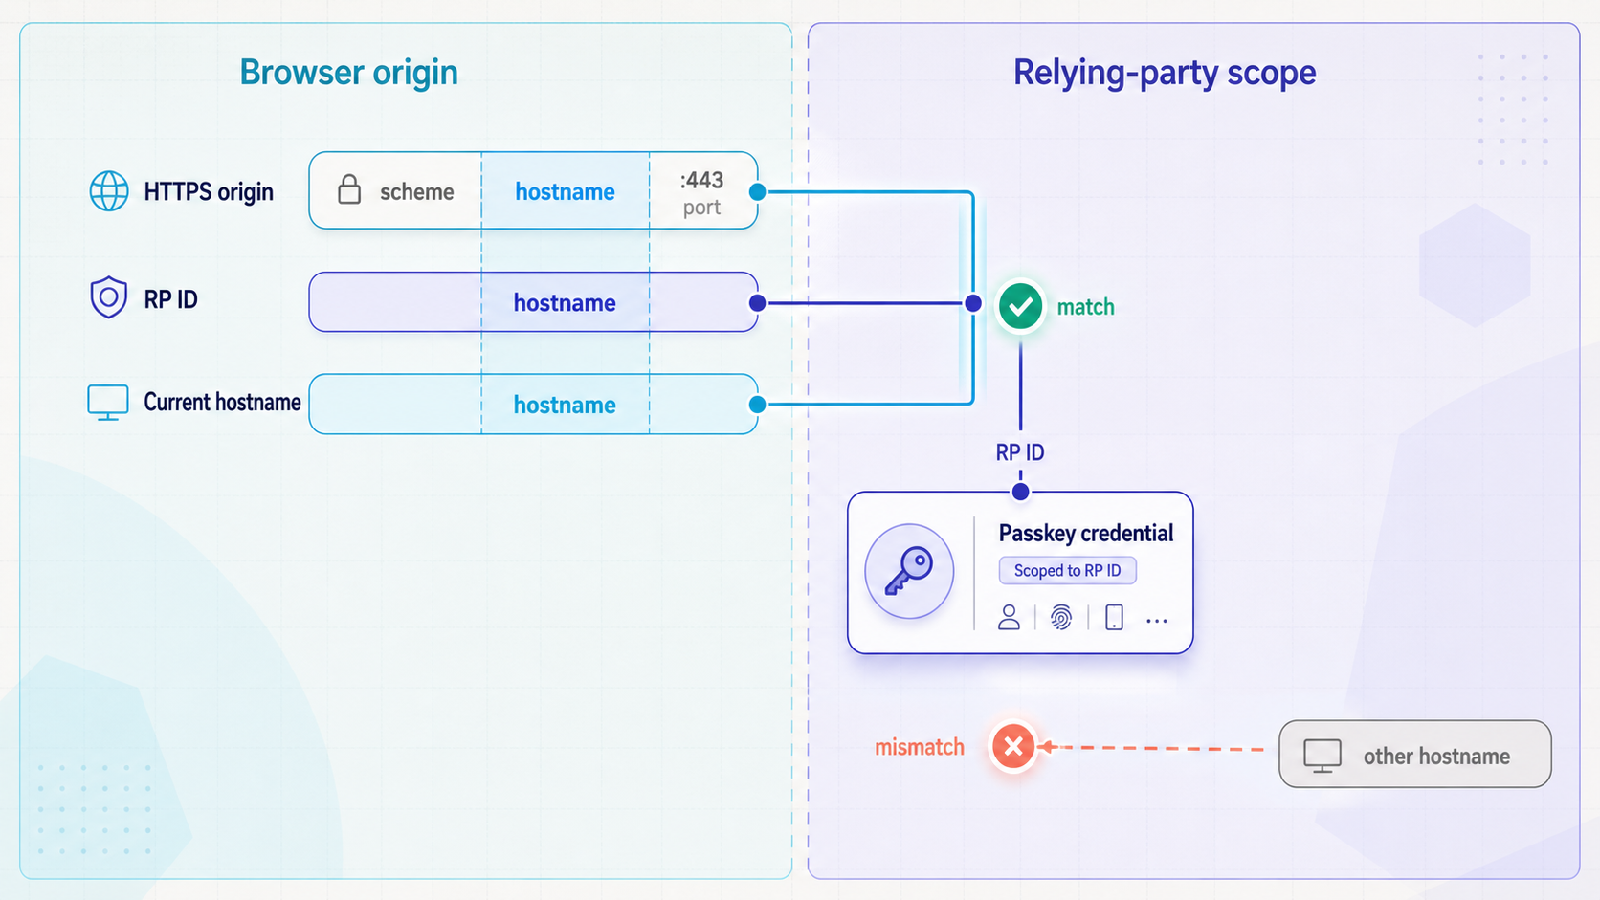Click the Relying-party scope heading
The width and height of the screenshot is (1600, 900).
click(1165, 73)
